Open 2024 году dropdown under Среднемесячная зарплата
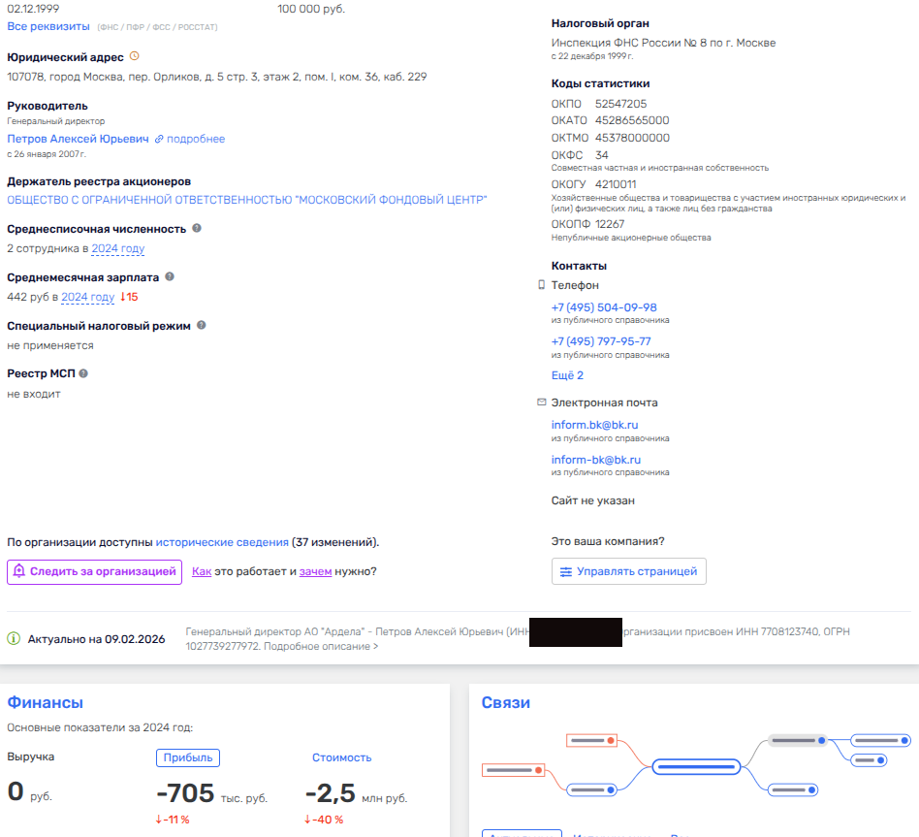919x837 pixels. tap(87, 297)
